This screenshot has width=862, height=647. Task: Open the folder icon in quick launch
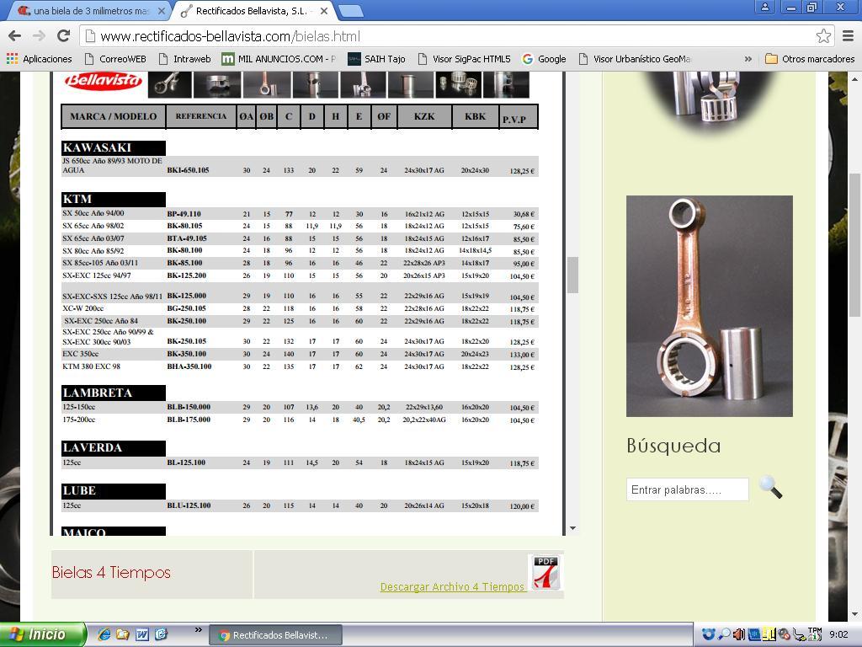coord(123,634)
